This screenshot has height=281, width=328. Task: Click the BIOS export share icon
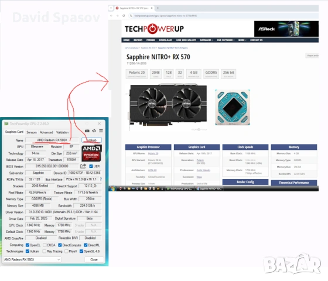[x=83, y=166]
